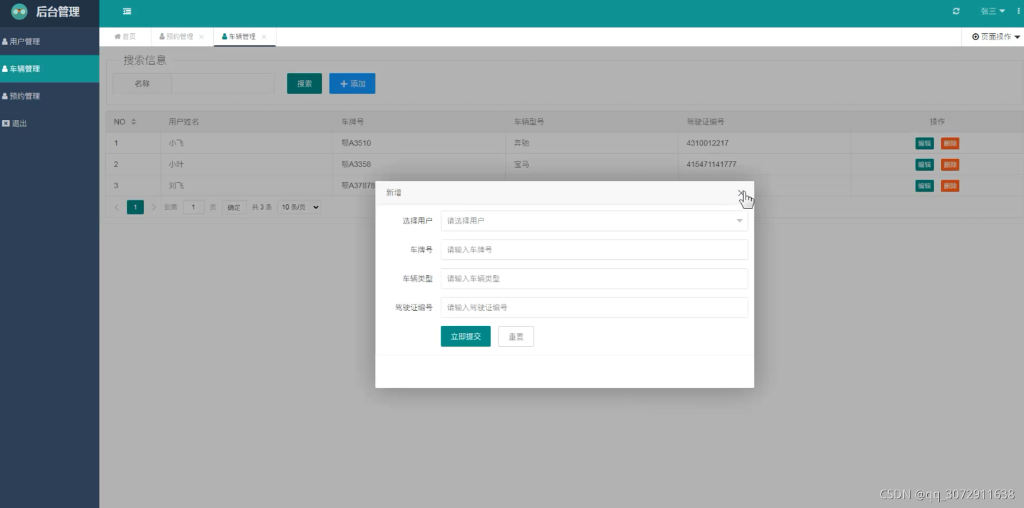Open the more options vertical dots icon
Viewport: 1024px width, 508px height.
[1018, 11]
